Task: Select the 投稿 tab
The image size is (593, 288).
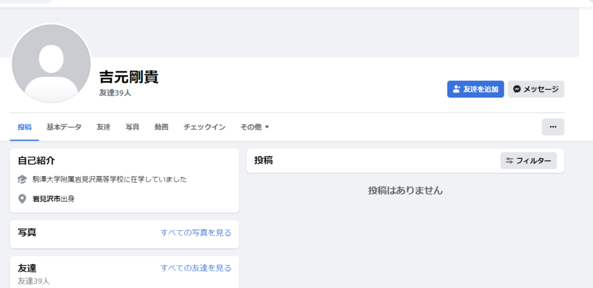Action: point(24,127)
